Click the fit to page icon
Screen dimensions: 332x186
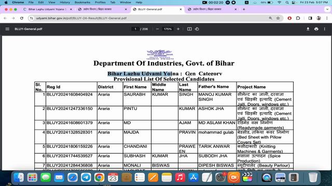click(189, 29)
